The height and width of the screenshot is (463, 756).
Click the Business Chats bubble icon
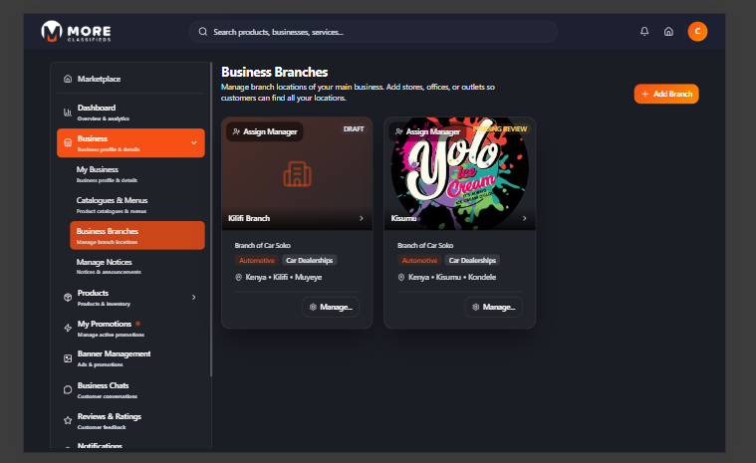coord(67,389)
